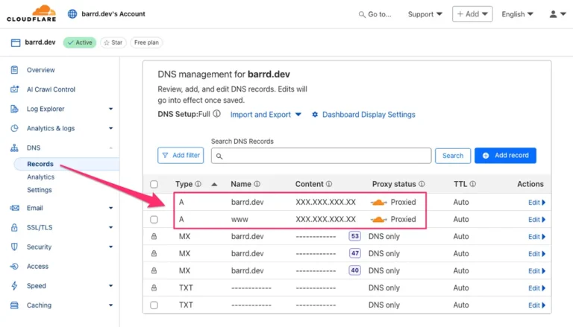Click the orange cloud on barrd.dev A record
The image size is (573, 327).
(378, 202)
